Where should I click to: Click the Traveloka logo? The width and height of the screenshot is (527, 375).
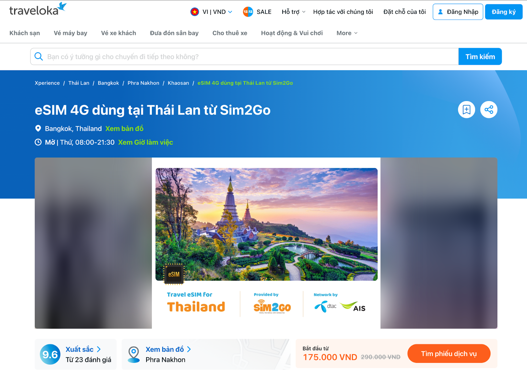click(x=38, y=10)
